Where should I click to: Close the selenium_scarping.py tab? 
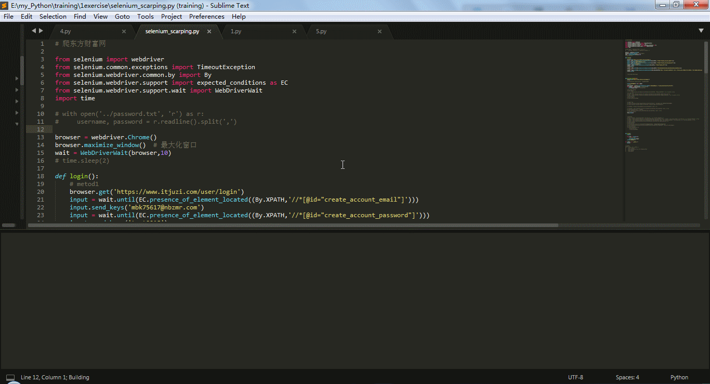(x=209, y=32)
